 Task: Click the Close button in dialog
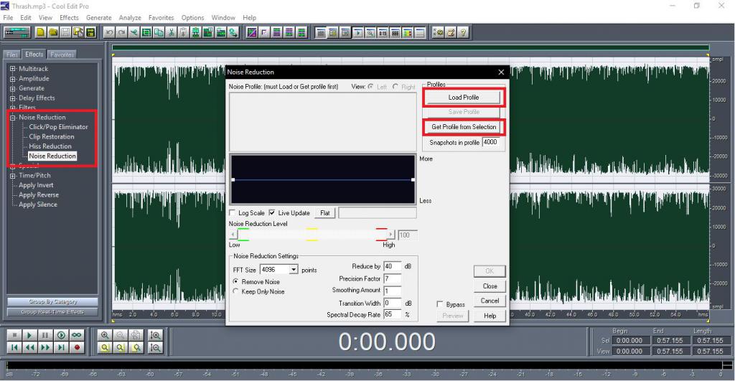point(490,286)
